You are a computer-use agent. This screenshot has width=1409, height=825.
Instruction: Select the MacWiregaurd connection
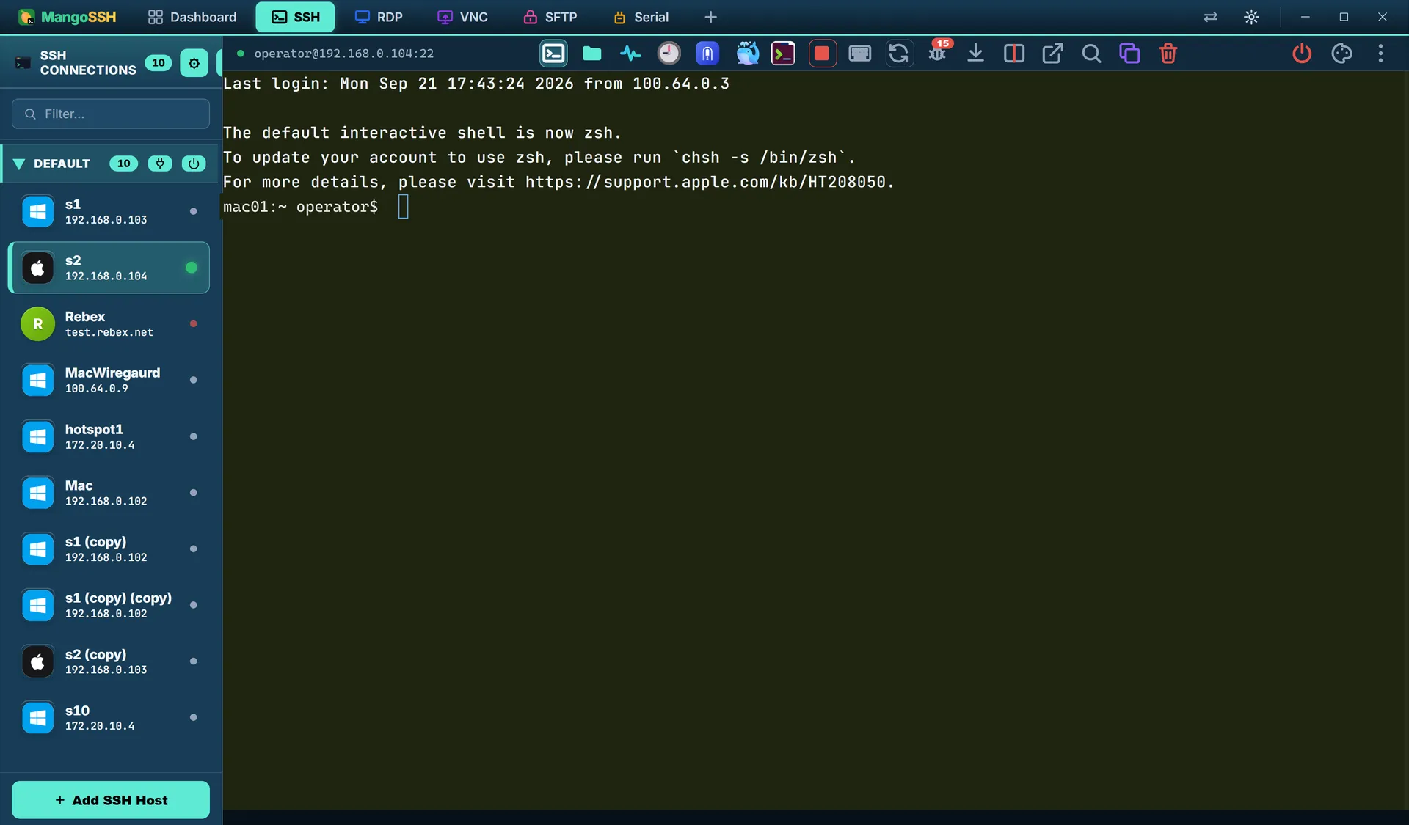click(109, 380)
